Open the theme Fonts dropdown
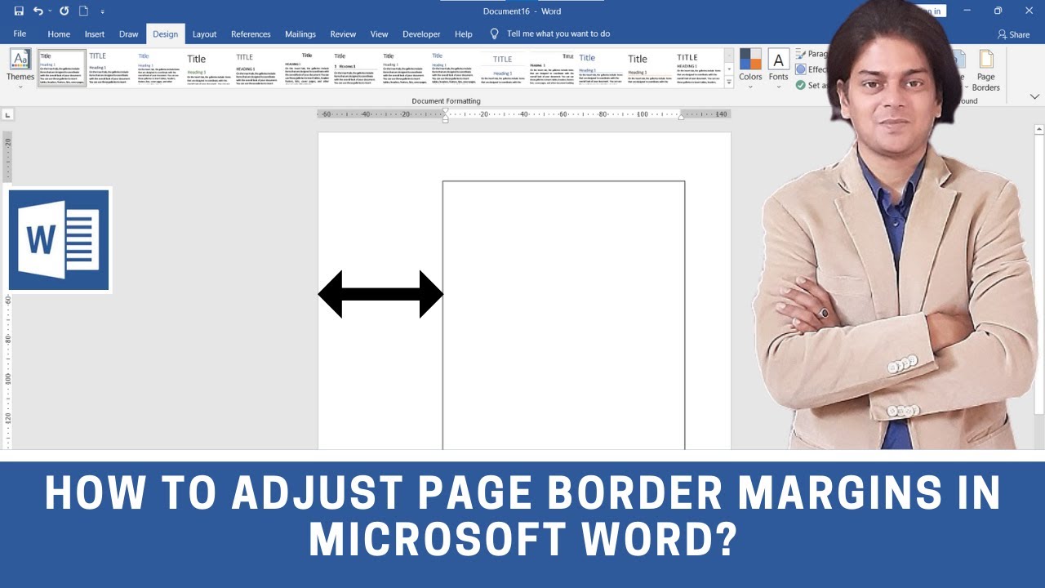This screenshot has height=588, width=1045. click(779, 69)
